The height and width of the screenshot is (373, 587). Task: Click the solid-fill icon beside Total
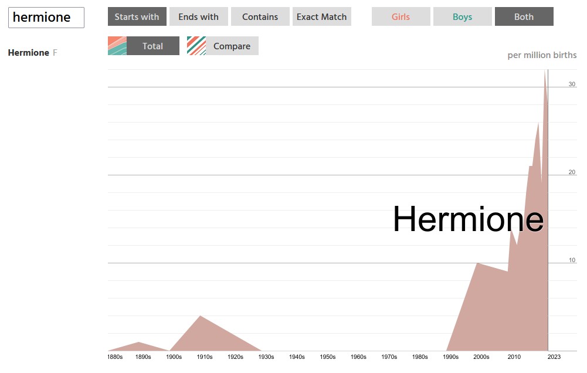(117, 46)
